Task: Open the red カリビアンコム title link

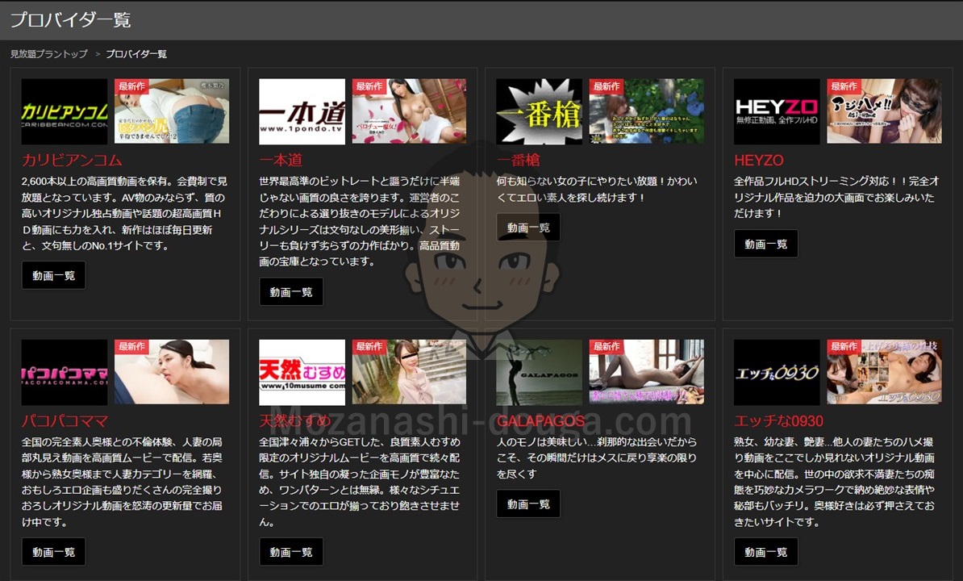Action: coord(73,161)
